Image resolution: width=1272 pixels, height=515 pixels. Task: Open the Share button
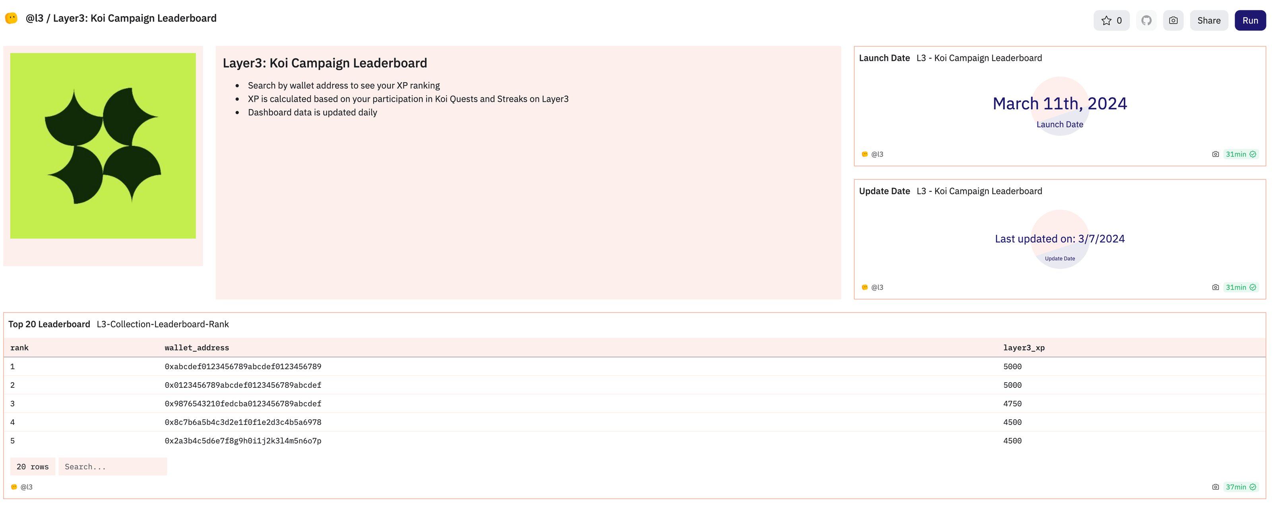[1208, 20]
